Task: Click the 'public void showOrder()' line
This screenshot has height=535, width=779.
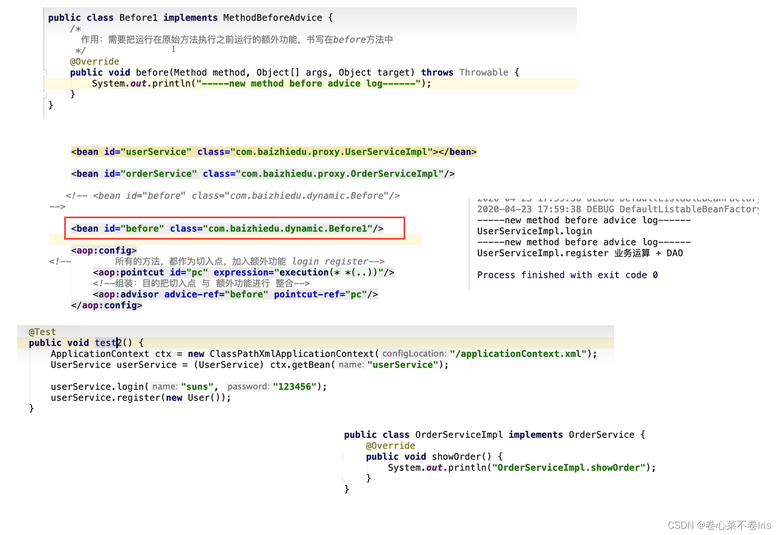Action: pos(434,457)
